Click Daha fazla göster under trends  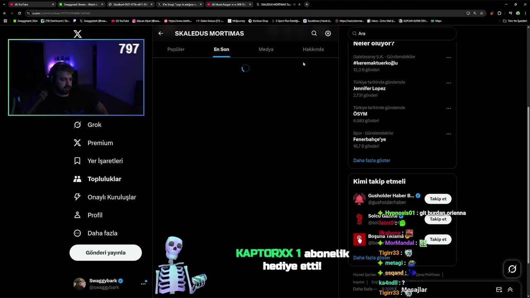point(371,160)
